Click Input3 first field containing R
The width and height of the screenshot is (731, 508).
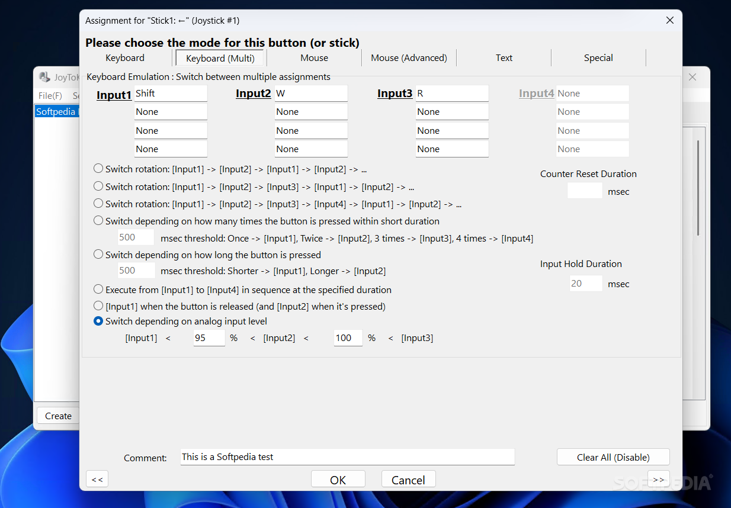452,94
